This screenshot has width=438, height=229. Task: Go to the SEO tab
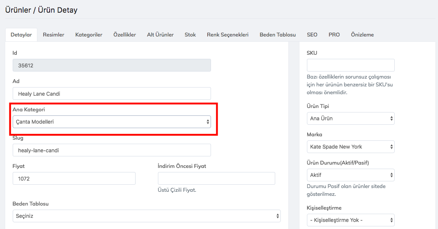[x=312, y=35]
